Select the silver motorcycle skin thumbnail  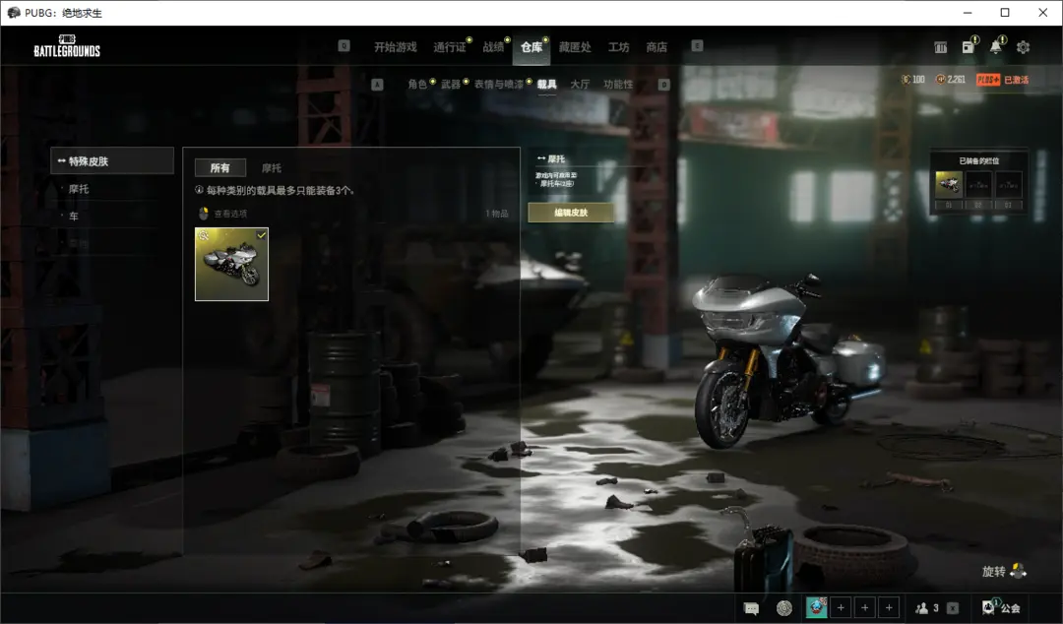coord(232,264)
